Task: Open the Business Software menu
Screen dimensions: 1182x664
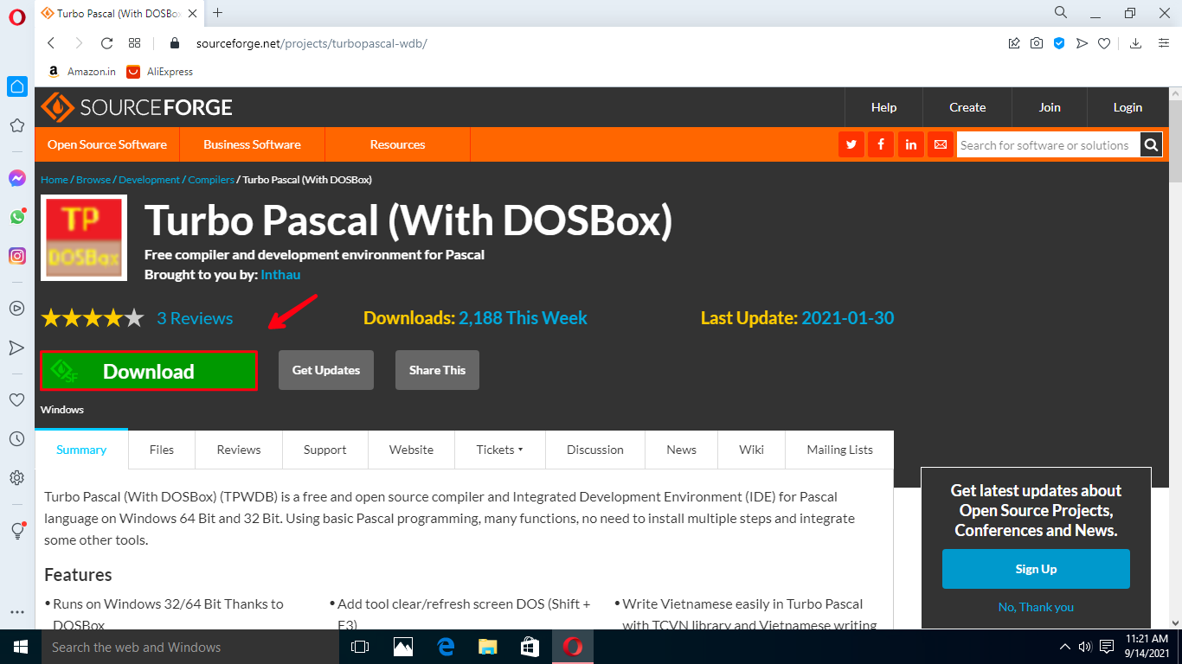Action: [x=252, y=144]
